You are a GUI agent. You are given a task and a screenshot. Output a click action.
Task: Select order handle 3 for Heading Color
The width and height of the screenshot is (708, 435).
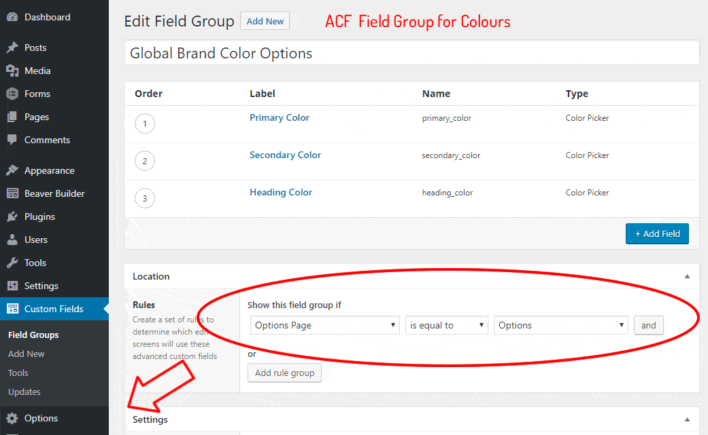pyautogui.click(x=144, y=199)
